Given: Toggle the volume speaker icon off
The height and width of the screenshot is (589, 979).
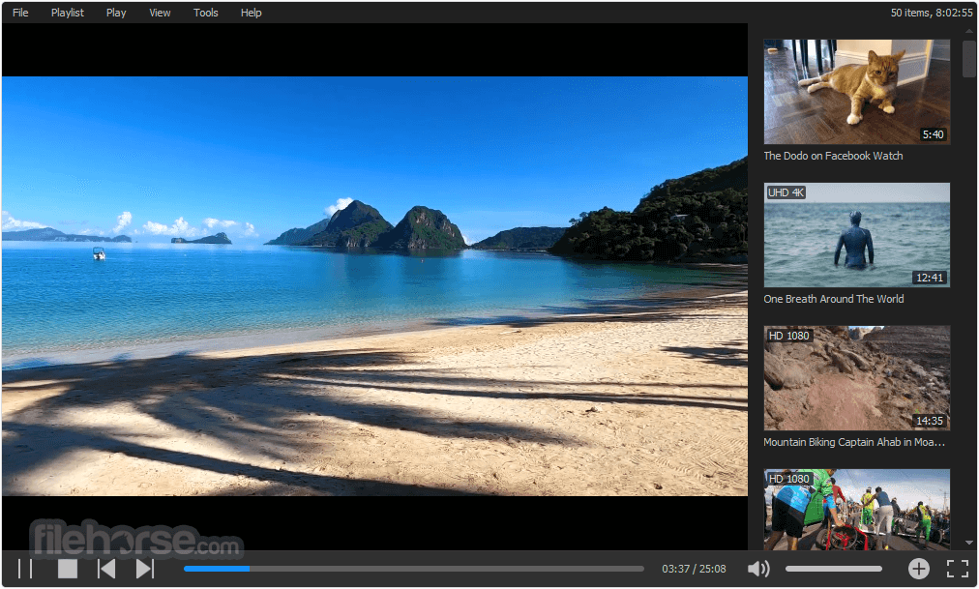Looking at the screenshot, I should pos(758,569).
